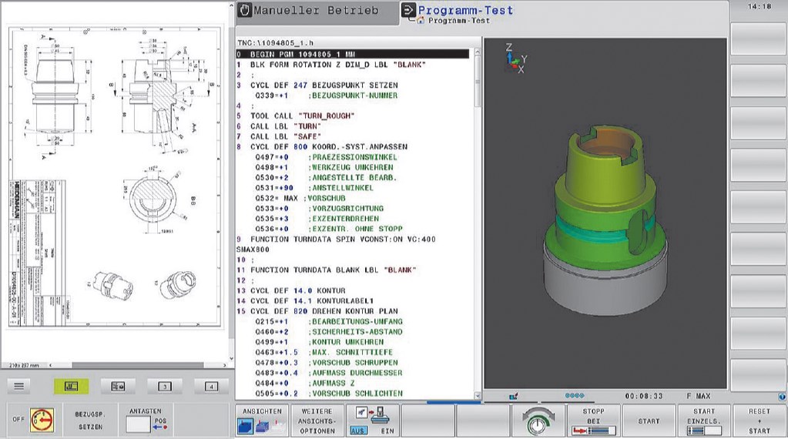Screen dimensions: 788x439
Task: Open WEITERE ANSICHTSOPTIONEN softkey
Action: click(x=317, y=421)
